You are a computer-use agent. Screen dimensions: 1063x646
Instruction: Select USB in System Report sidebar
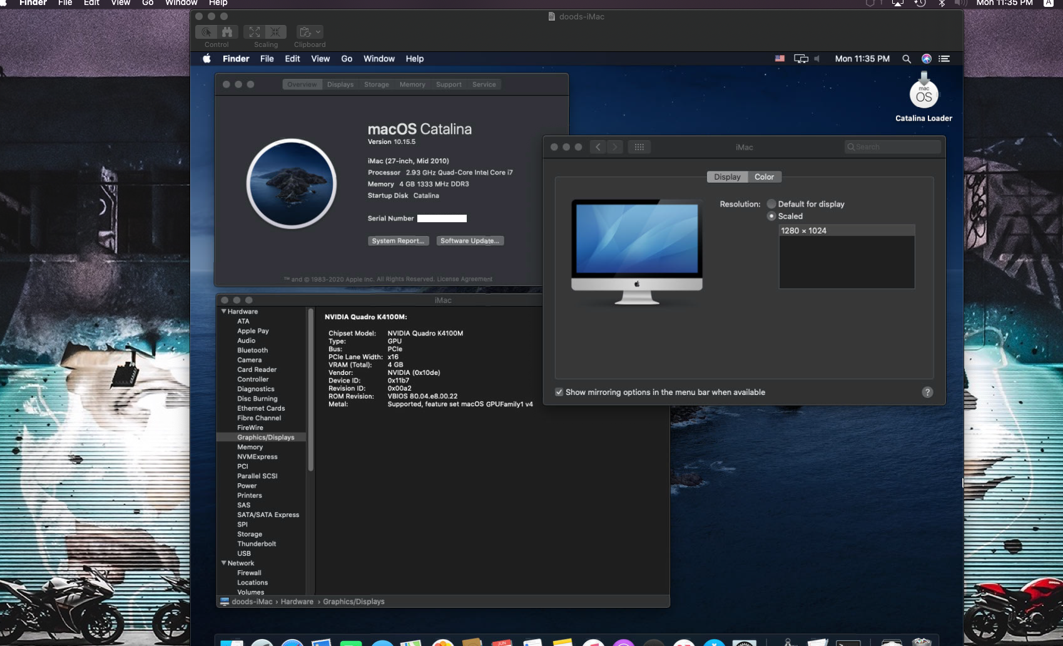point(244,553)
